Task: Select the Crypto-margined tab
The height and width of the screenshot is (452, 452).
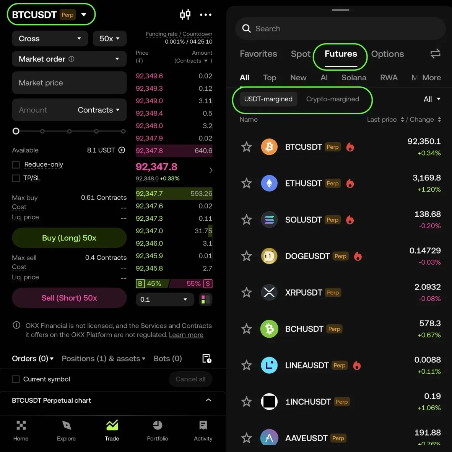Action: click(332, 99)
